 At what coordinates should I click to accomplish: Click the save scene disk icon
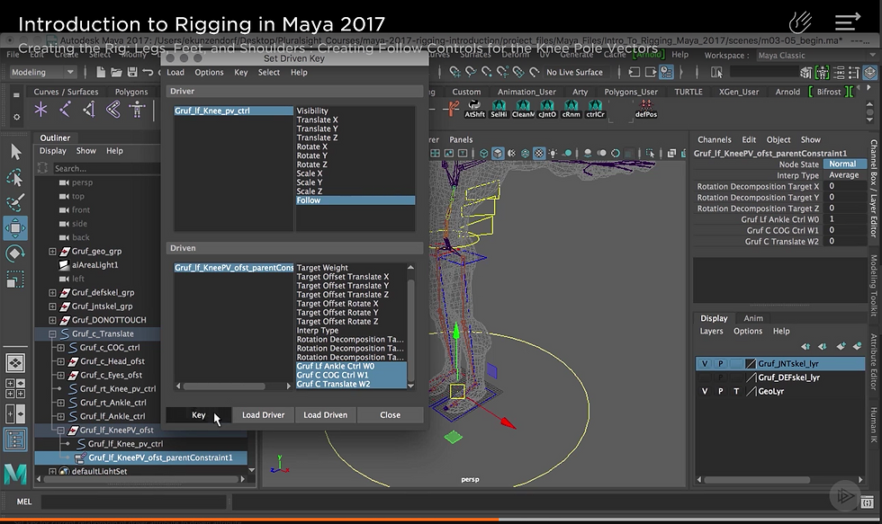point(132,72)
